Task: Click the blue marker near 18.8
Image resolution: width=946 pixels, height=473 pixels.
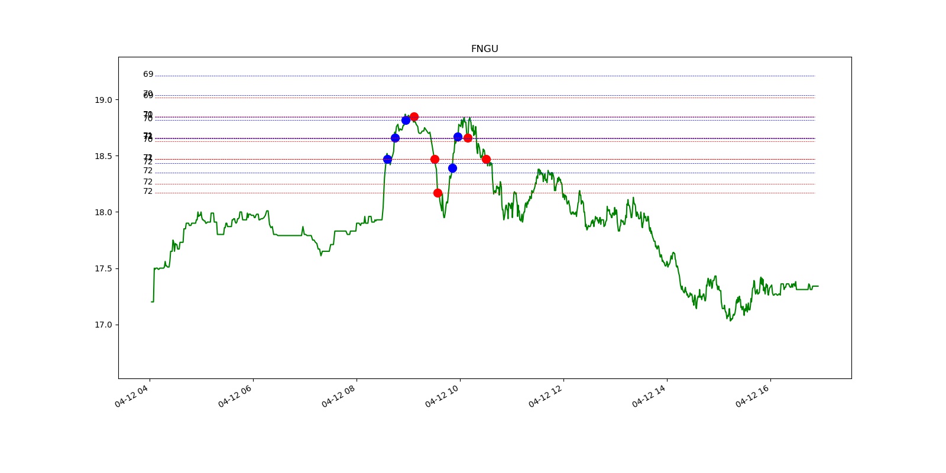Action: [x=406, y=120]
